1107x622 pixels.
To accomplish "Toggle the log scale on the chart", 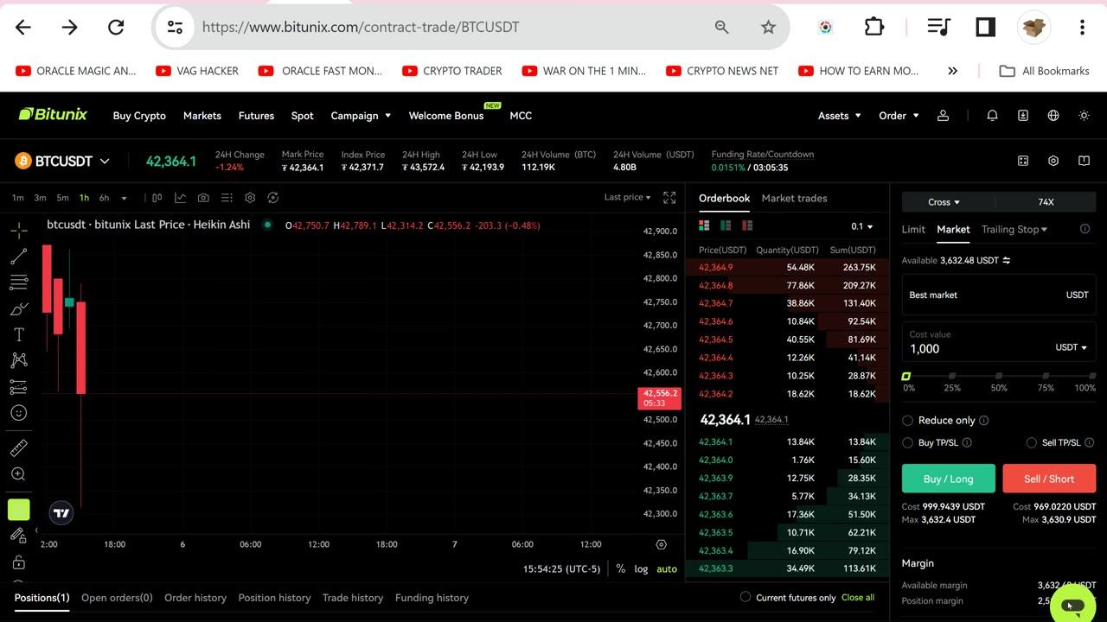I will (641, 568).
